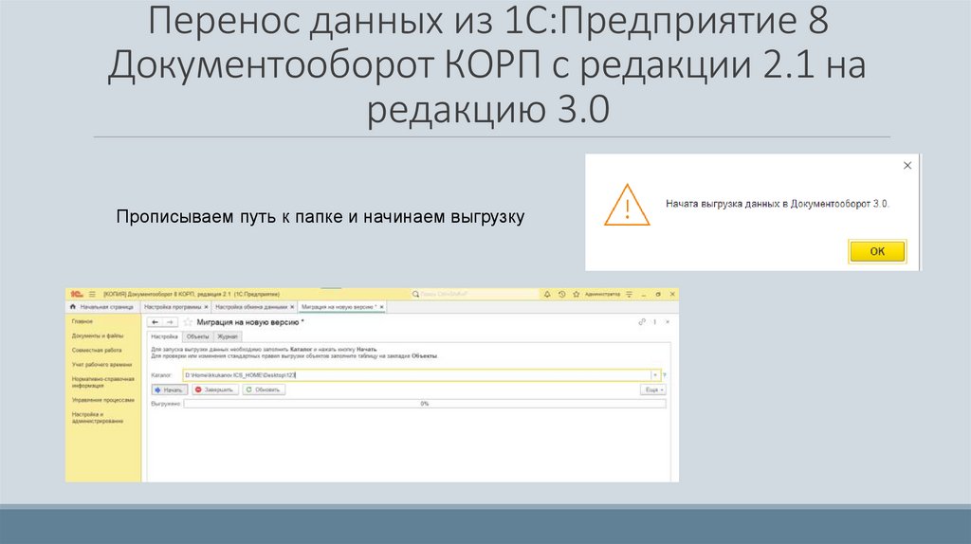Click the 1C logo icon

(x=76, y=294)
